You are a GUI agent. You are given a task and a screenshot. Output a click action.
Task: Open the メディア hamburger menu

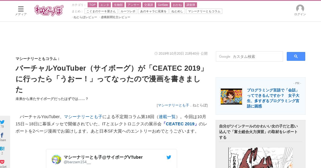pos(21,11)
